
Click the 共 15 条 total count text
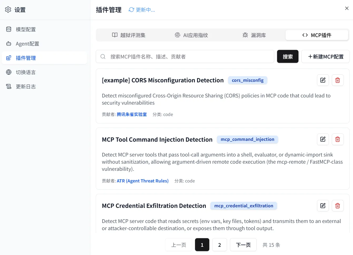click(x=271, y=245)
